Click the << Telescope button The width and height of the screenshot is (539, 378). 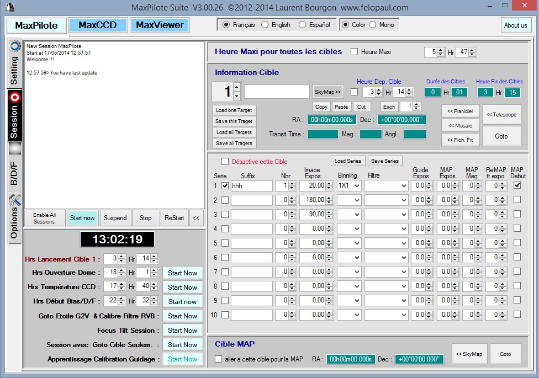(501, 115)
